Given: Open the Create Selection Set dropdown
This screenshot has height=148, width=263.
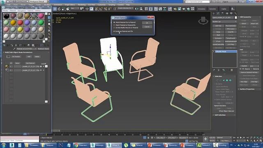Looking at the screenshot, I should click(x=125, y=8).
